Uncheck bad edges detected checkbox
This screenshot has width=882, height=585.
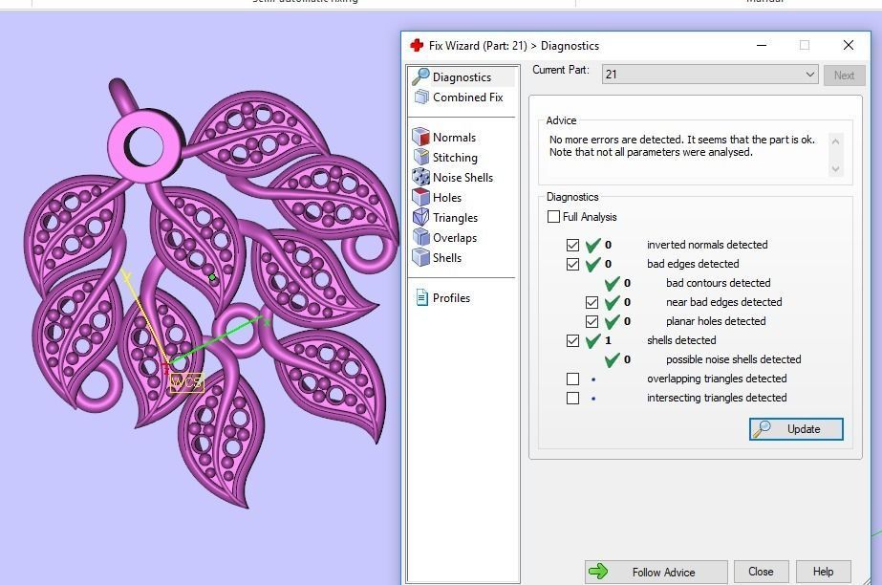tap(572, 265)
